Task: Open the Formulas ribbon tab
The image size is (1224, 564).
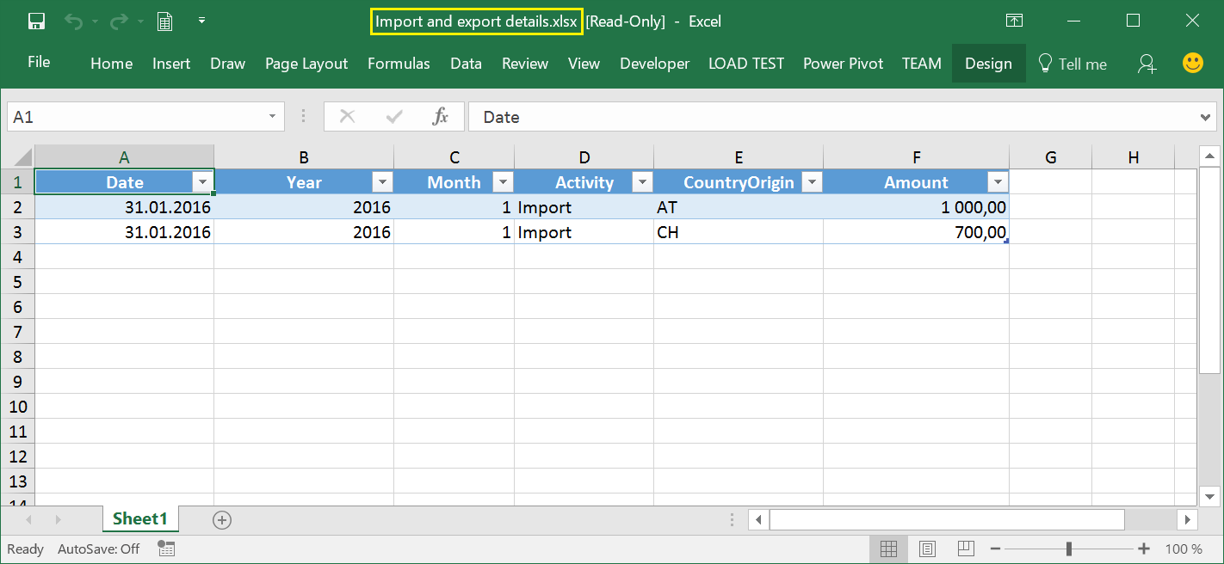Action: click(399, 64)
